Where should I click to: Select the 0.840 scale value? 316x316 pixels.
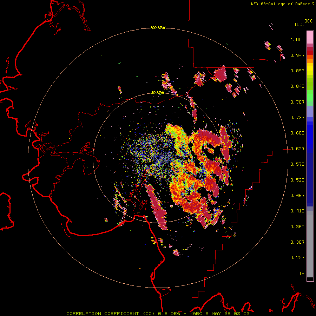tap(297, 86)
